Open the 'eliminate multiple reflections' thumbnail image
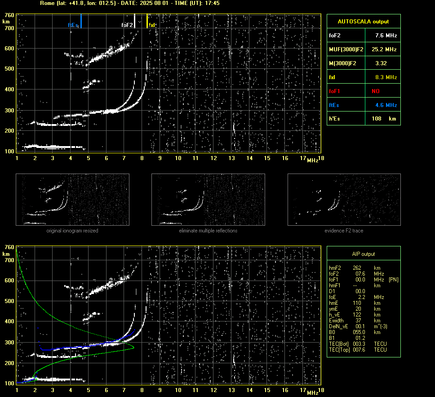Viewport: 435px width, 397px height. 208,200
